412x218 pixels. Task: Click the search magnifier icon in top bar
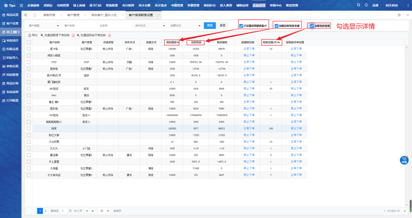(358, 5)
